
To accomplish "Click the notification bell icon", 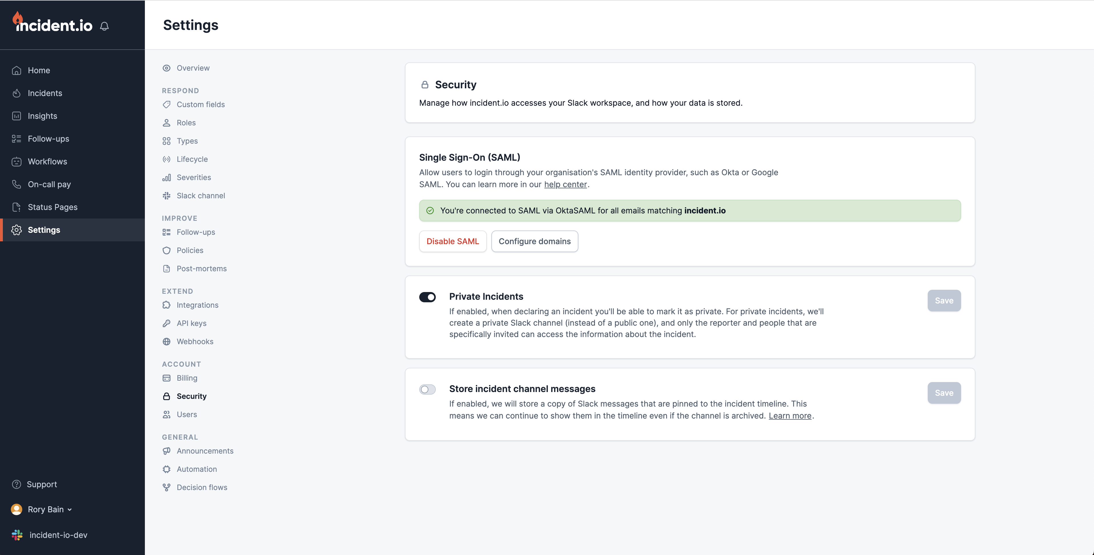I will [104, 26].
